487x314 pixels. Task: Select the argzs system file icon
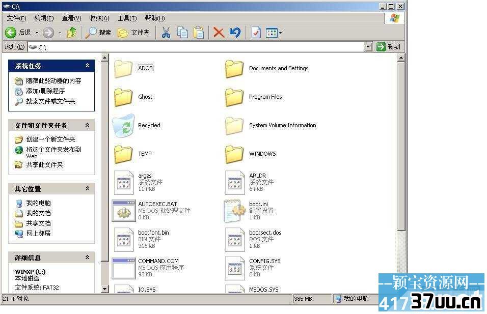[x=124, y=183]
